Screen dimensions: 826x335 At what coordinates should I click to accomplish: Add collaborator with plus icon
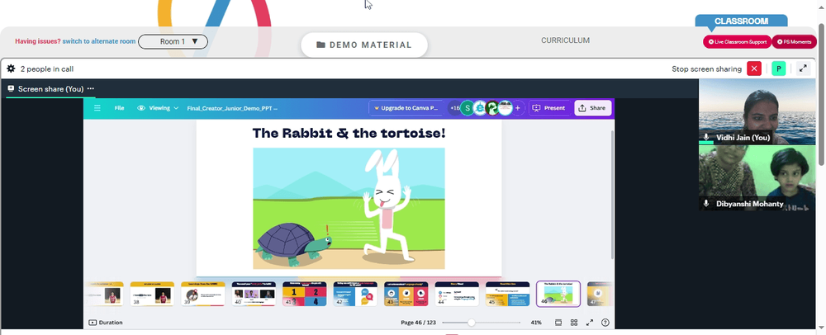(518, 108)
